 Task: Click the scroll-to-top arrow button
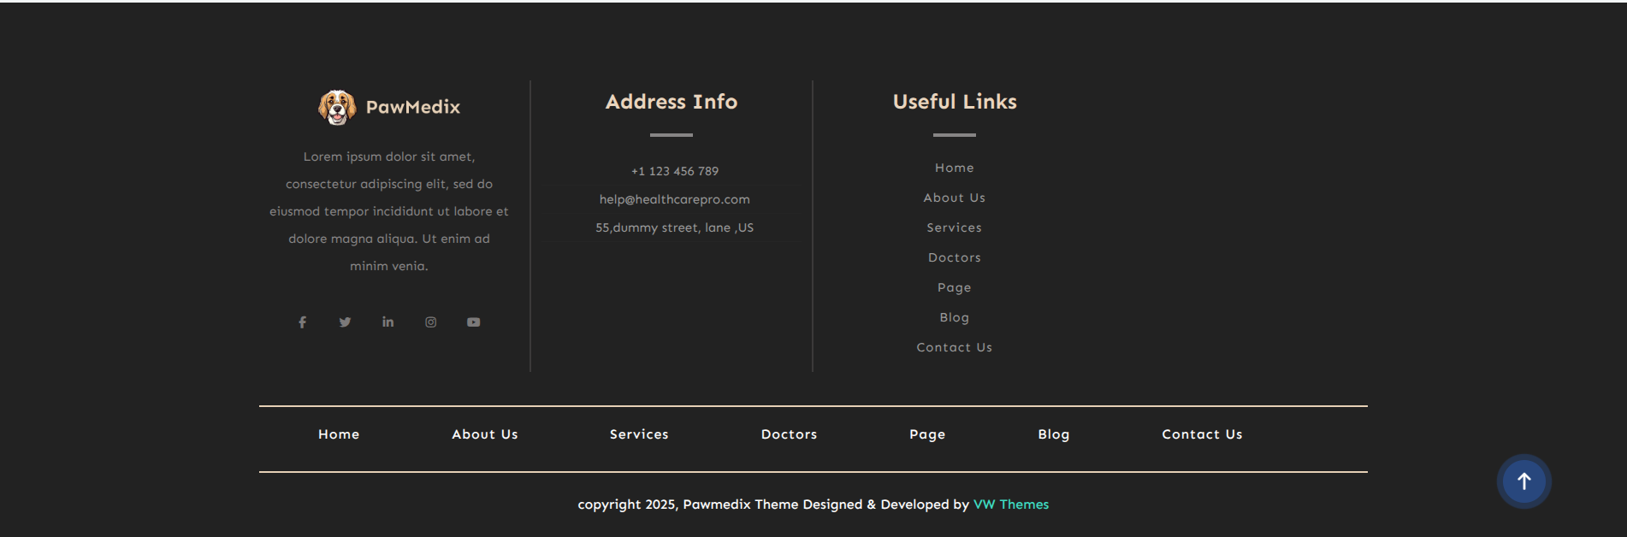pos(1523,481)
